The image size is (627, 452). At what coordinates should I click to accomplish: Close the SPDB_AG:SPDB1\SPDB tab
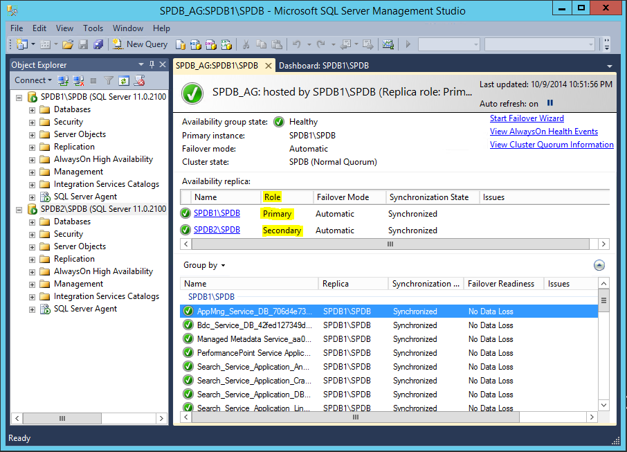tap(269, 66)
